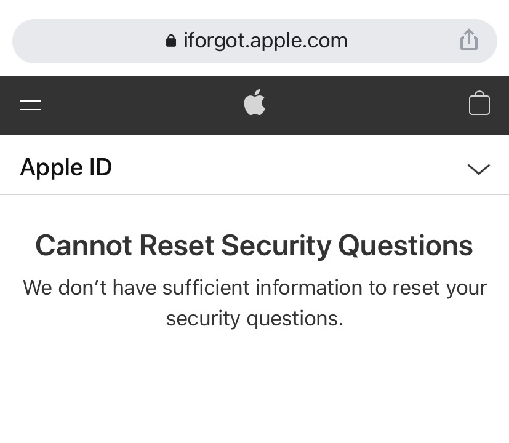Click the word "Questions" in the heading
Screen dimensions: 509x443
[x=406, y=245]
